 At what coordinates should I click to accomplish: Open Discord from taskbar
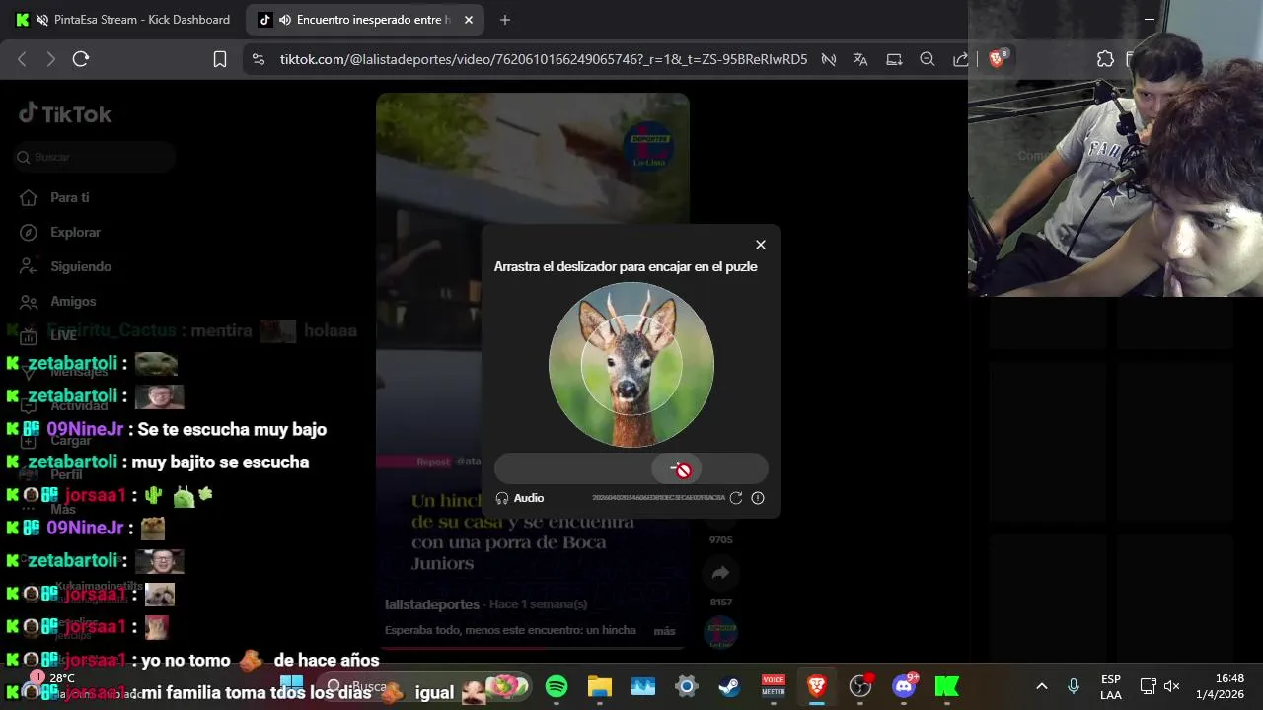[904, 686]
